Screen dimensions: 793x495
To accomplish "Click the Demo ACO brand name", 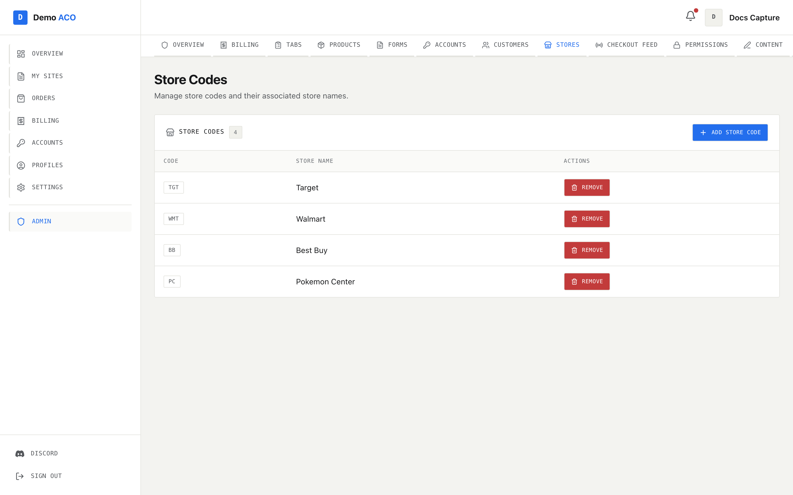I will click(55, 18).
